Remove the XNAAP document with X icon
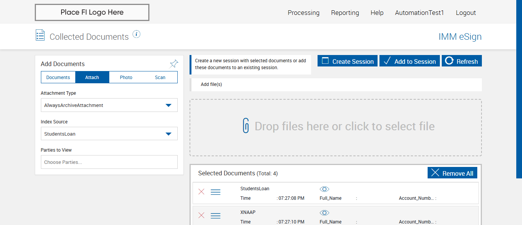522x225 pixels. [x=201, y=215]
